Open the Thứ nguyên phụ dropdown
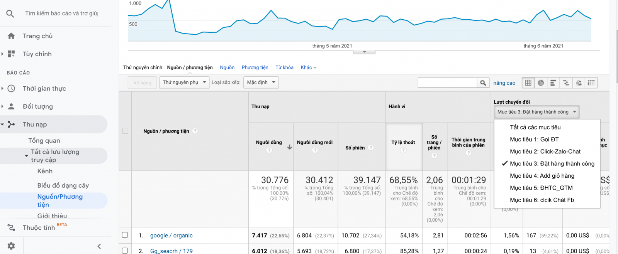The width and height of the screenshot is (618, 254). pyautogui.click(x=184, y=82)
